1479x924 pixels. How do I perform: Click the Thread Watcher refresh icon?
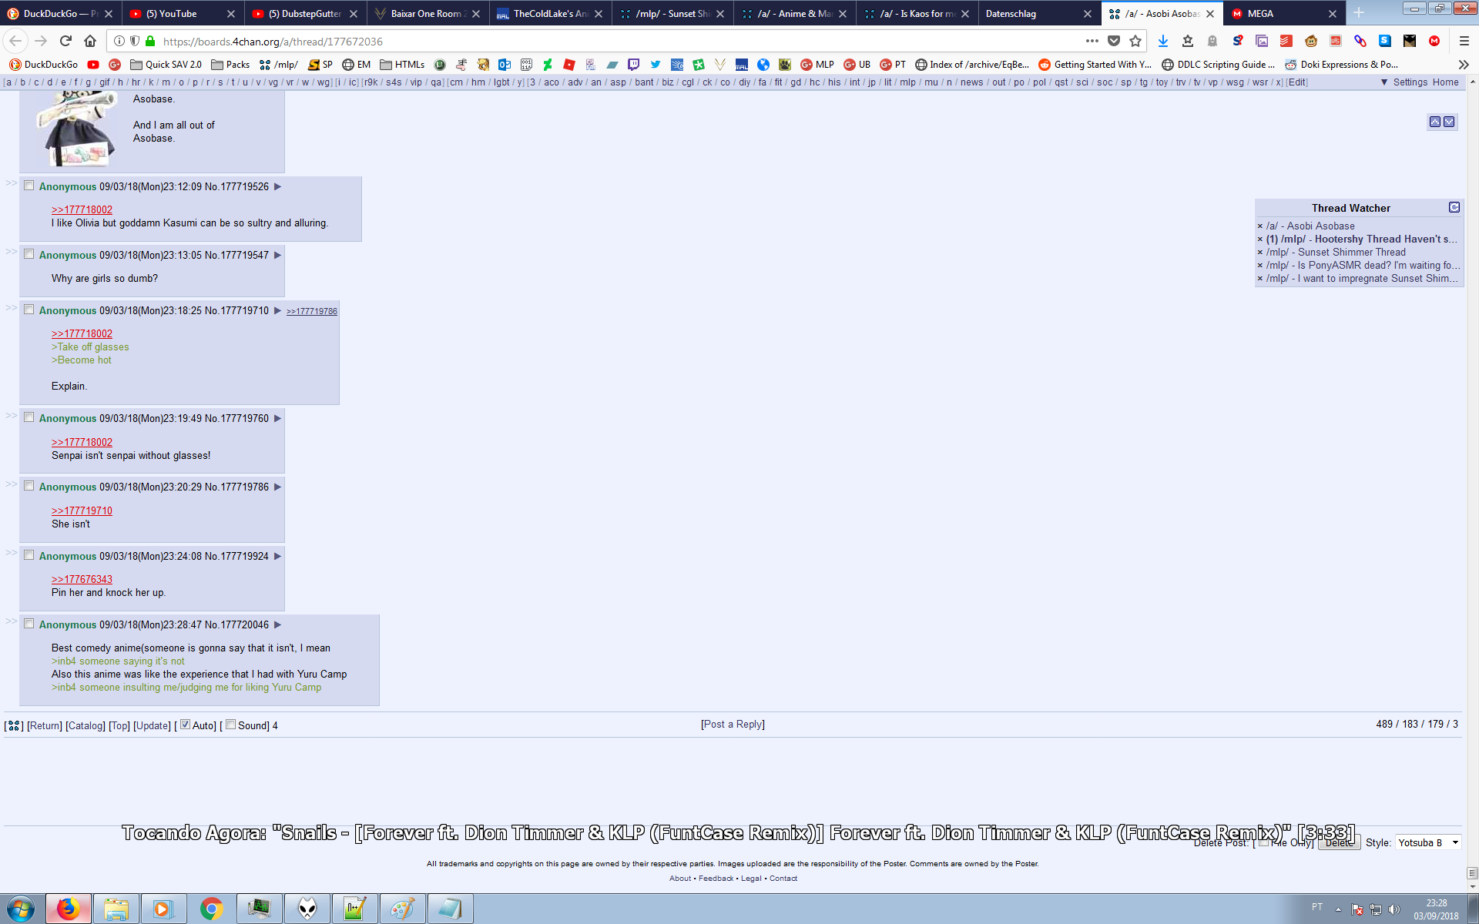[x=1454, y=207]
